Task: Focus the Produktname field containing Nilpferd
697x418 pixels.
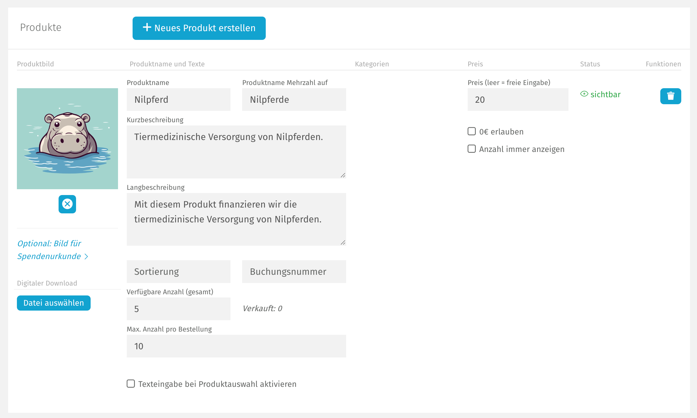Action: (x=178, y=100)
